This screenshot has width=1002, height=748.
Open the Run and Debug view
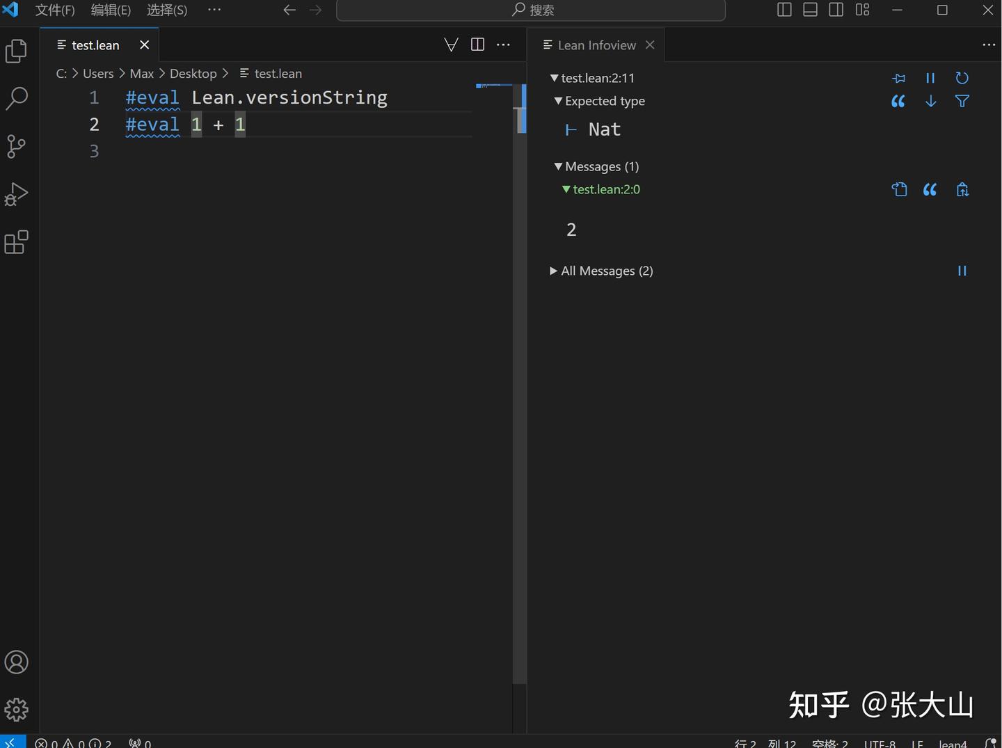[15, 194]
